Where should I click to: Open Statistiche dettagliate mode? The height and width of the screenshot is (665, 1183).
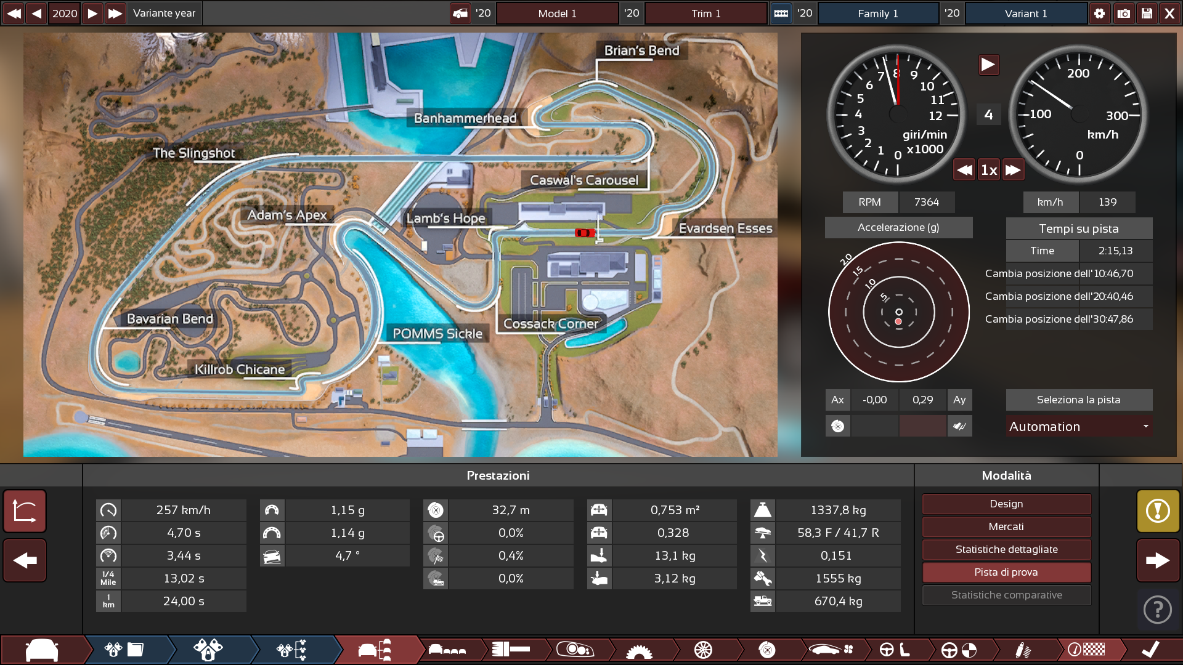[x=1006, y=549]
